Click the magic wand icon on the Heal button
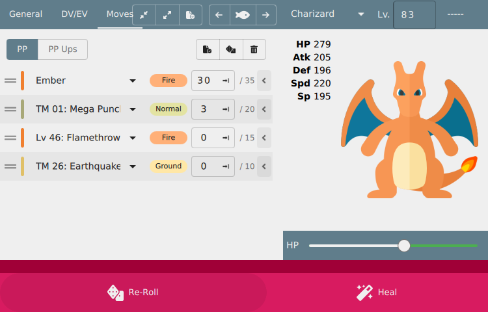This screenshot has width=488, height=312. [364, 292]
